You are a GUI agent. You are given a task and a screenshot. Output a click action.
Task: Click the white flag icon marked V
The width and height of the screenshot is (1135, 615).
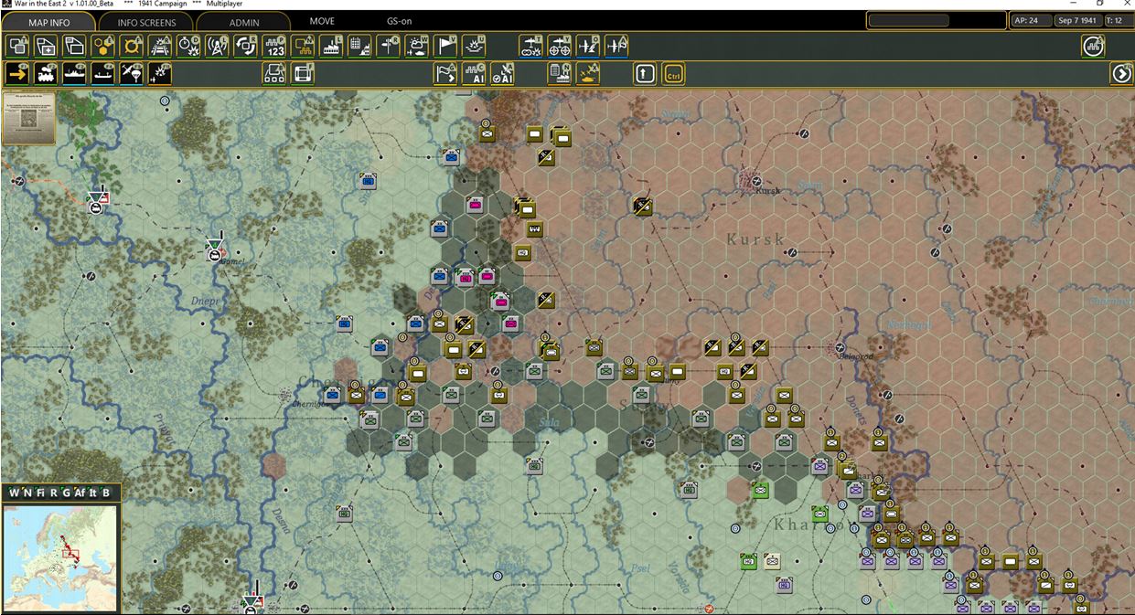445,46
